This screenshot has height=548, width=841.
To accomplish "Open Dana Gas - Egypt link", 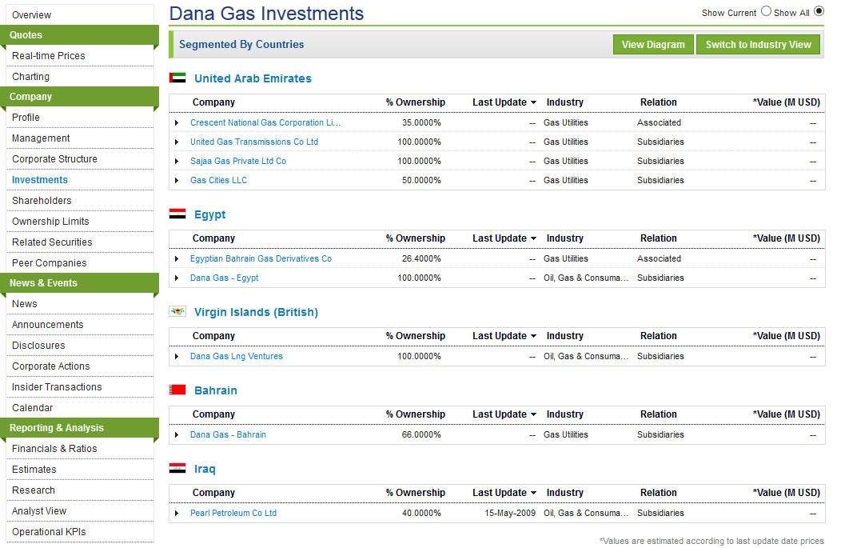I will pos(224,278).
